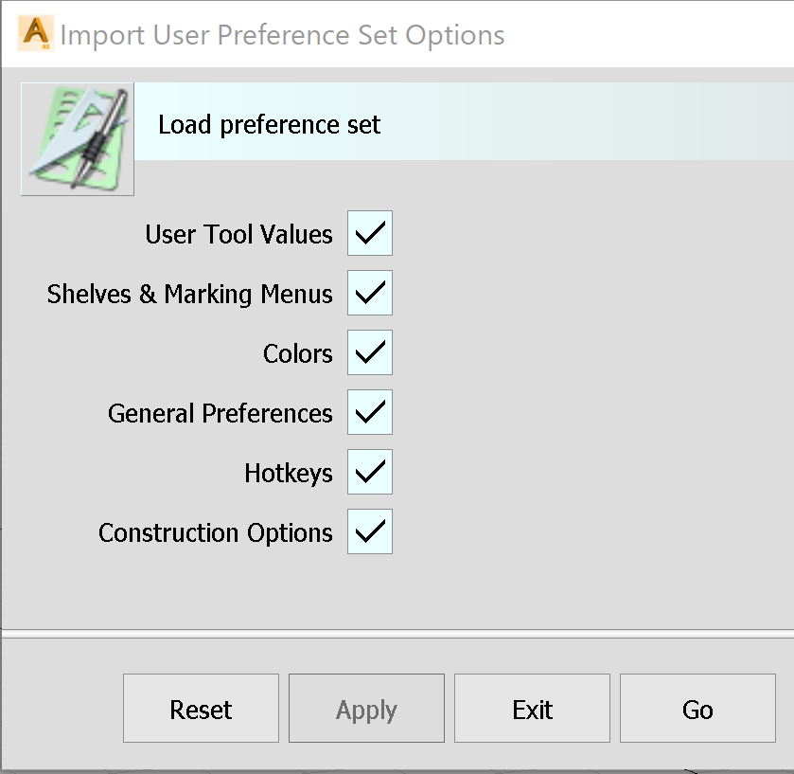The width and height of the screenshot is (794, 774).
Task: Click the User Tool Values label
Action: click(x=238, y=233)
